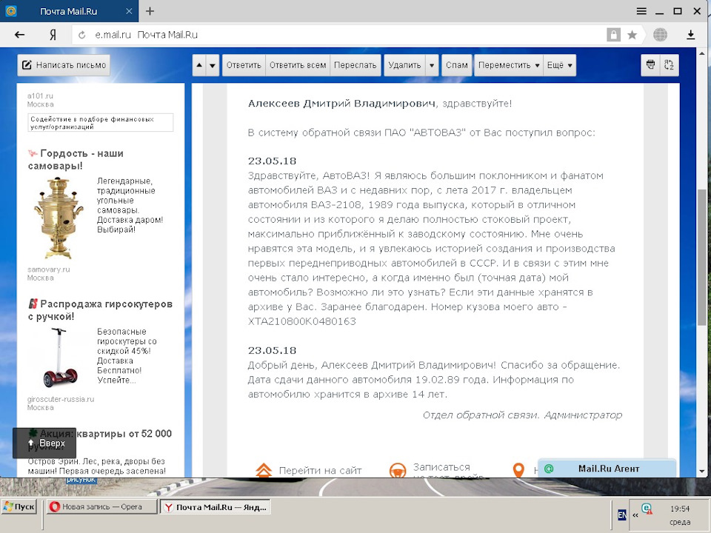
Task: Click Переслать forward button
Action: pos(355,65)
